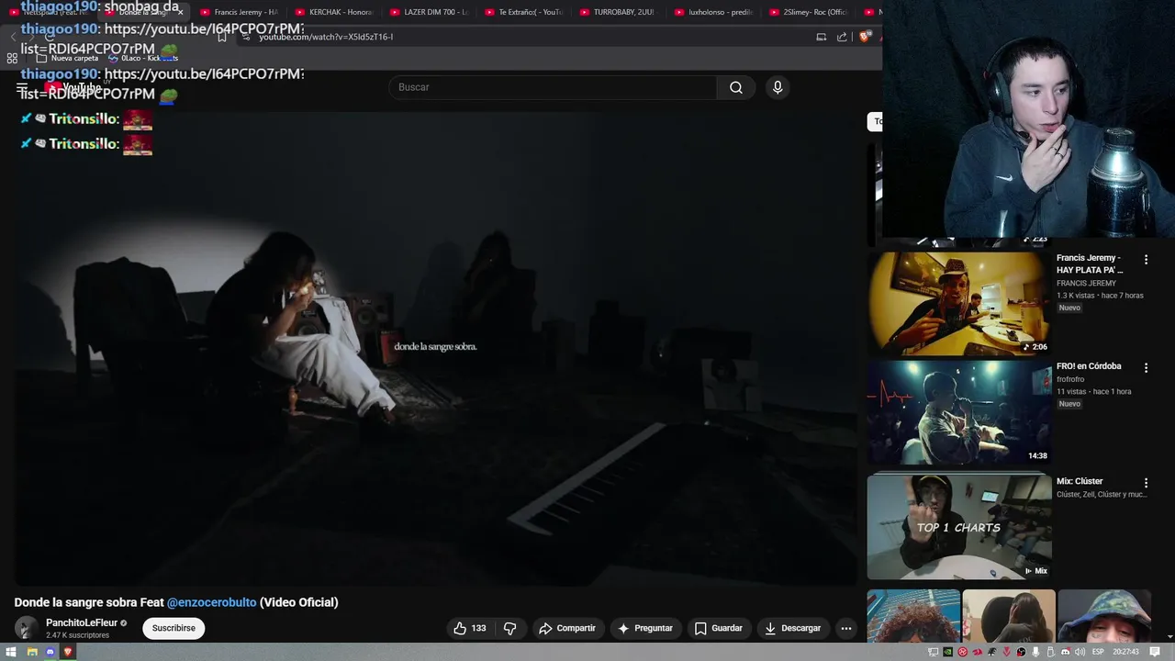Click the YouTube search magnifier button
Image resolution: width=1175 pixels, height=661 pixels.
coord(736,87)
